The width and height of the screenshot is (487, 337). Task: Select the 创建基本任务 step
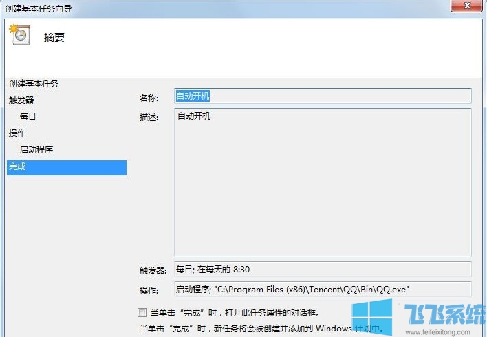pyautogui.click(x=34, y=83)
